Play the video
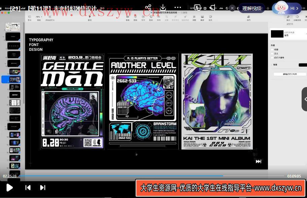This screenshot has width=307, height=198. click(x=9, y=188)
